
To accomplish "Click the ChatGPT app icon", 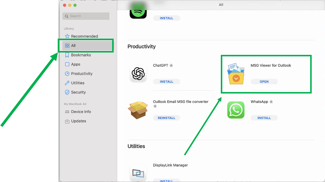I will (138, 74).
